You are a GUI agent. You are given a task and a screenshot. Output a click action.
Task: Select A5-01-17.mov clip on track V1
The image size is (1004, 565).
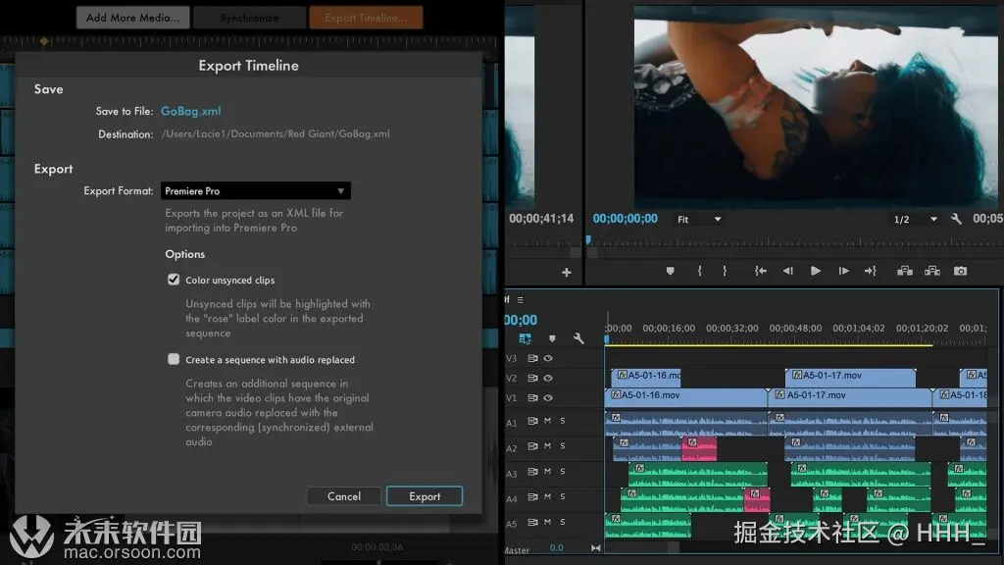[x=850, y=396]
